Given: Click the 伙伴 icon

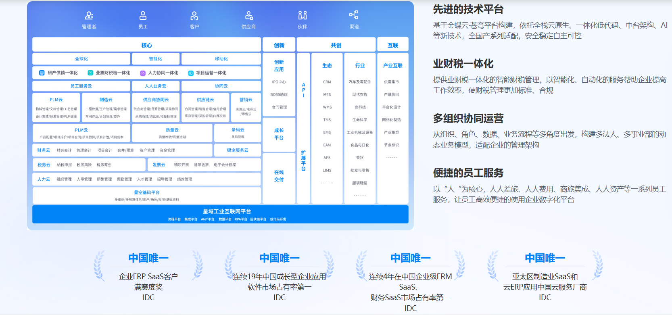Looking at the screenshot, I should [x=303, y=15].
